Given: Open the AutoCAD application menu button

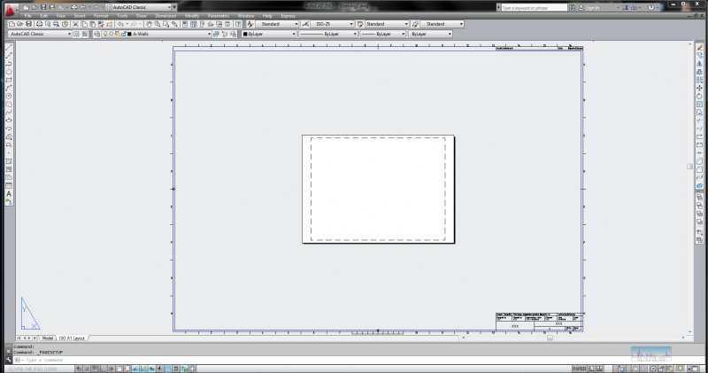Looking at the screenshot, I should [x=11, y=9].
